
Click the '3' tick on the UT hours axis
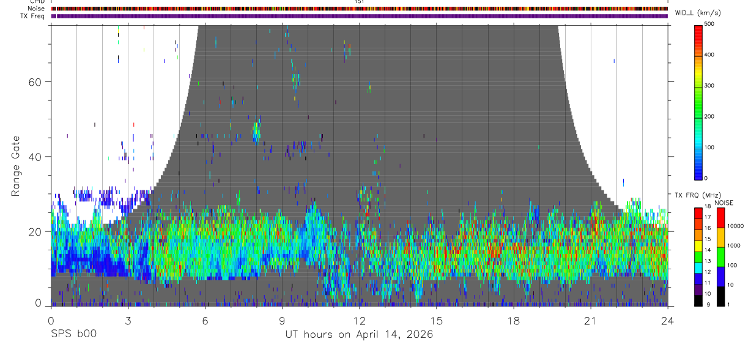128,321
